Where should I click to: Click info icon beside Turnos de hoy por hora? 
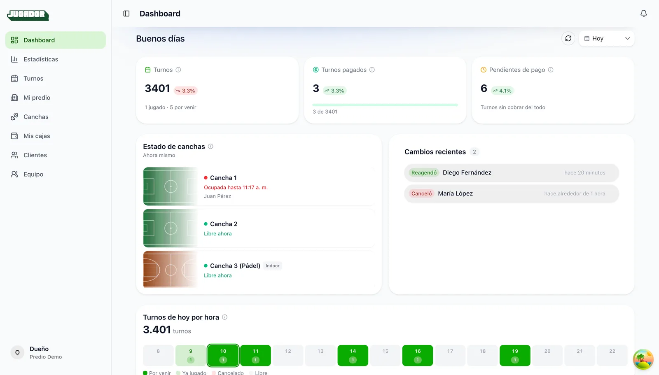[224, 317]
